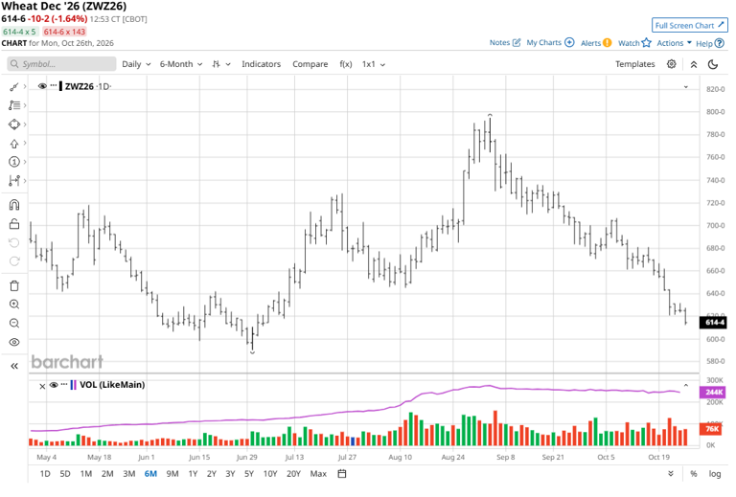Open Alerts
Viewport: 736px width, 497px height.
click(x=596, y=43)
